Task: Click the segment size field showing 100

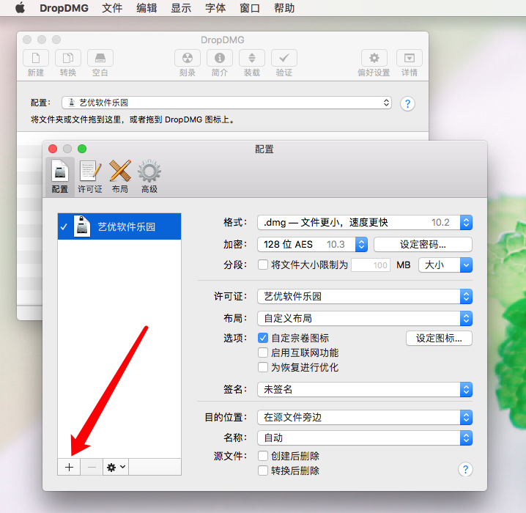Action: 371,265
